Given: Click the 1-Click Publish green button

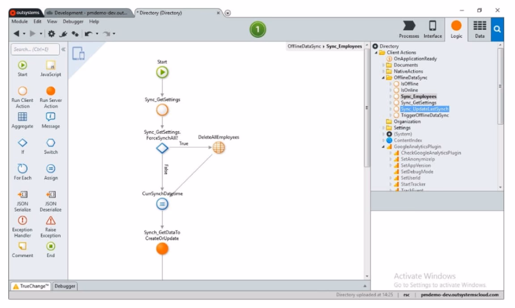Looking at the screenshot, I should tap(258, 29).
